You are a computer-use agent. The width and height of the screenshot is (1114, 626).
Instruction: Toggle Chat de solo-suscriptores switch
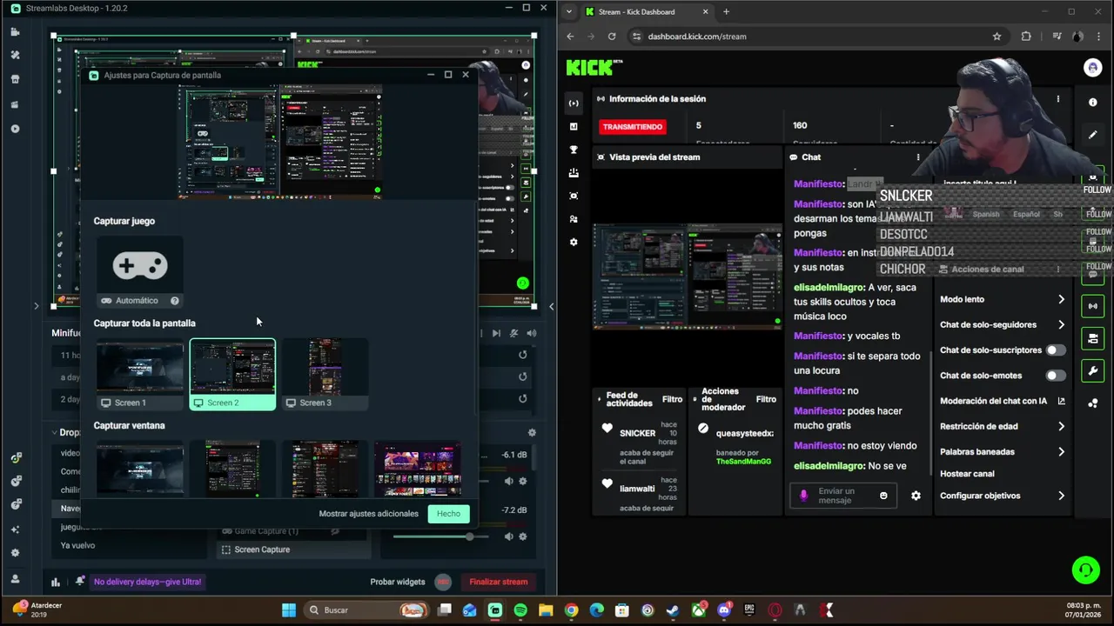pos(1056,350)
